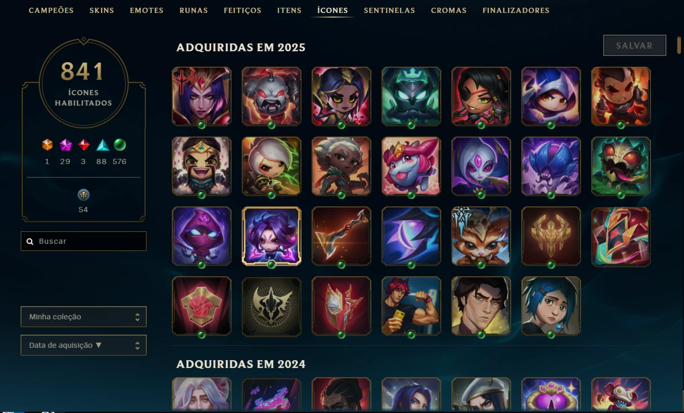Expand the Data de aquisição sort dropdown
This screenshot has height=413, width=684.
click(x=83, y=345)
